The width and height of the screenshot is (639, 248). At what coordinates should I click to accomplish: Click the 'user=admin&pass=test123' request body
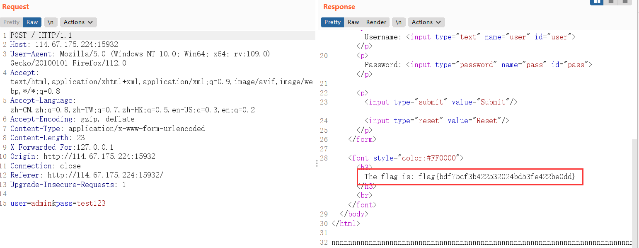click(x=58, y=203)
